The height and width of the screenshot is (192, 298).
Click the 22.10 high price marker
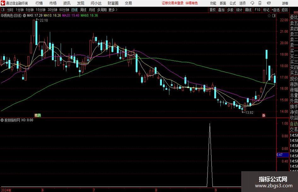44,20
